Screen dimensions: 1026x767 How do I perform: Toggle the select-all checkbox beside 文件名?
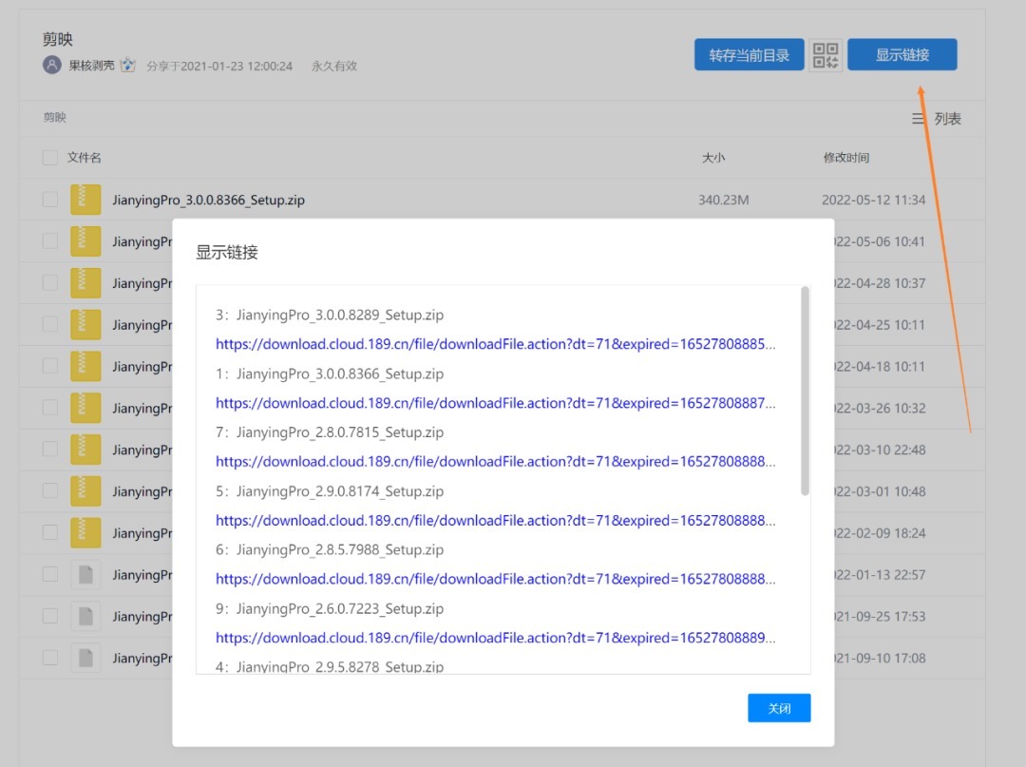pyautogui.click(x=50, y=158)
